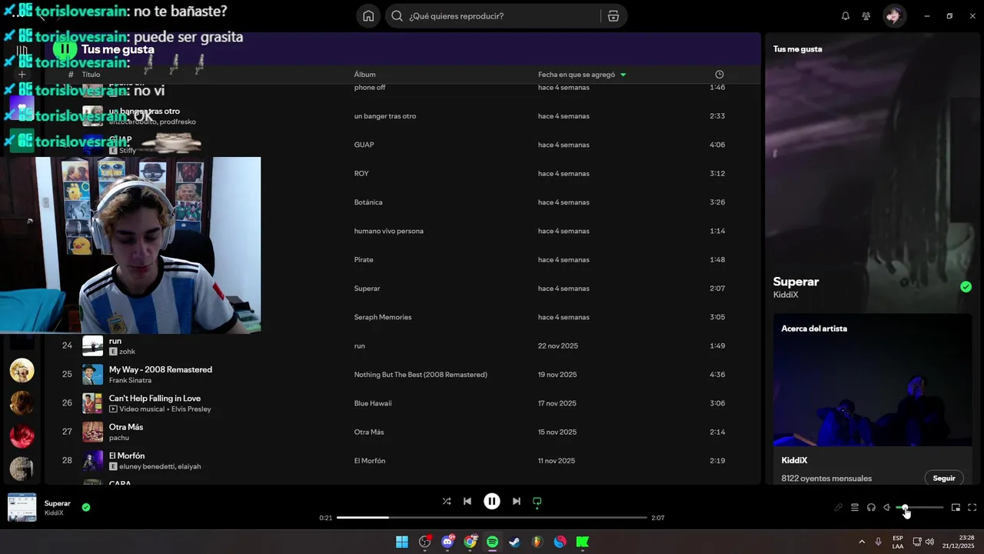Screen dimensions: 984x554
Task: Click now playing album art thumbnail
Action: coord(22,508)
